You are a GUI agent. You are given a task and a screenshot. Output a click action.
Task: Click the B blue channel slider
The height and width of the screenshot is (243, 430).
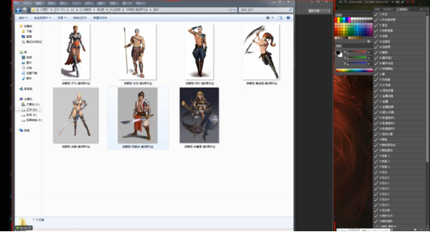357,63
